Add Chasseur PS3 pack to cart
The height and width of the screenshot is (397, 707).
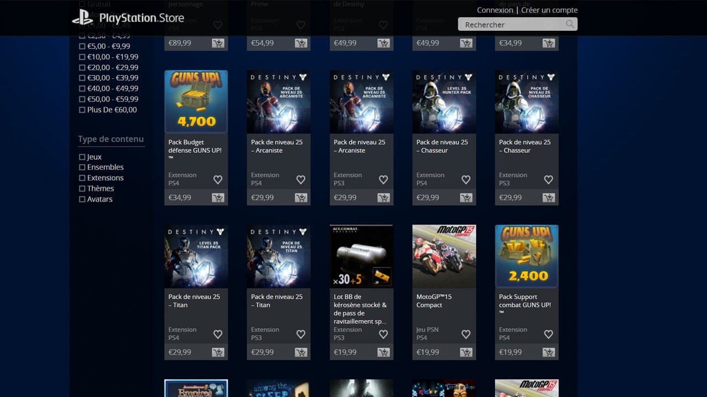pos(548,197)
